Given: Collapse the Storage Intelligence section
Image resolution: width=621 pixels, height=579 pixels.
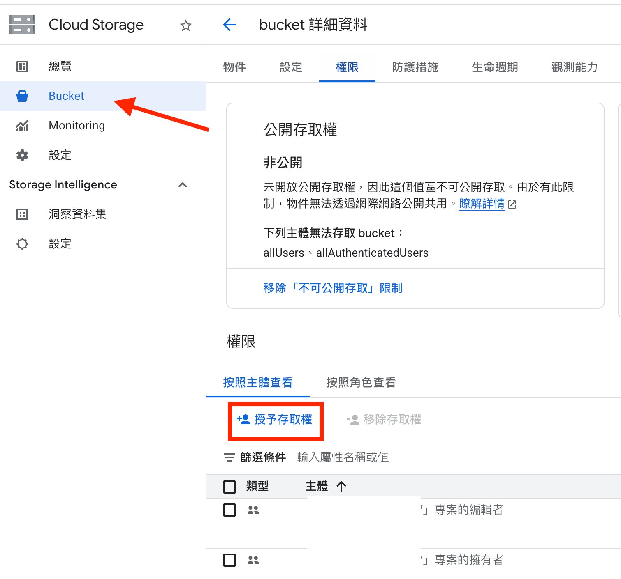Looking at the screenshot, I should pyautogui.click(x=183, y=185).
